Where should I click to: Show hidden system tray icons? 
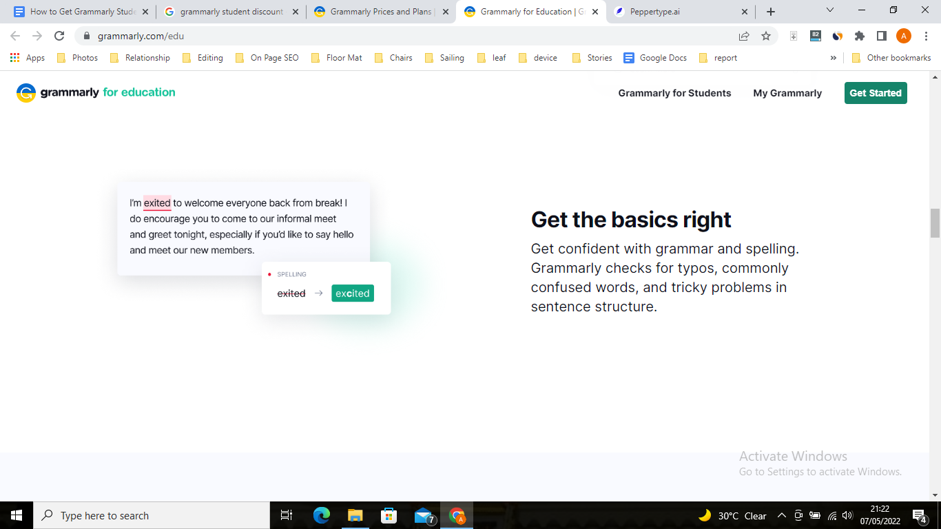click(x=782, y=515)
